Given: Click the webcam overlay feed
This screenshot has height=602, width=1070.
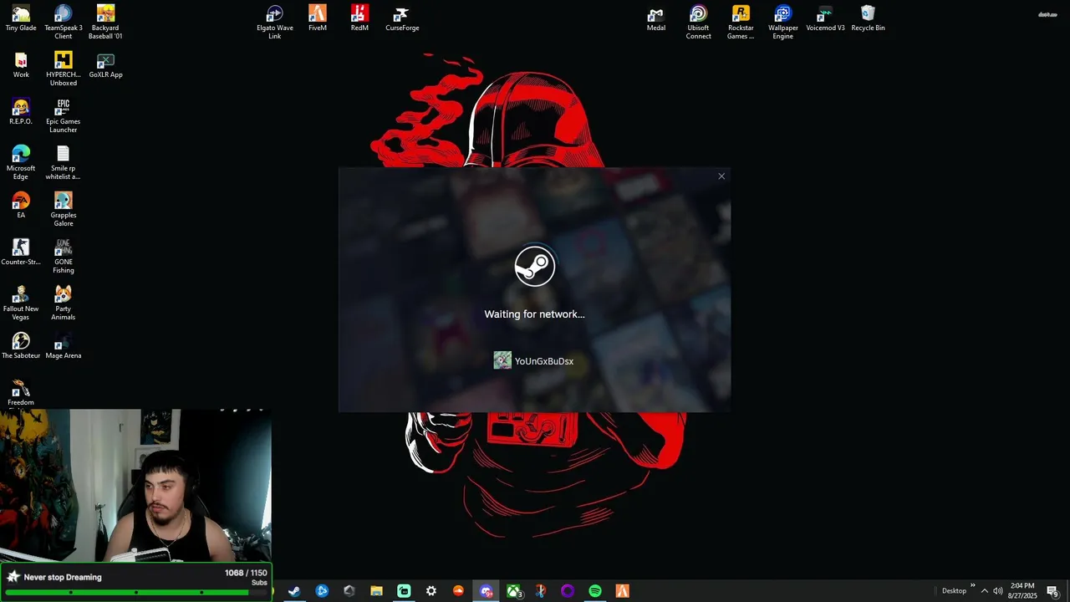Looking at the screenshot, I should (x=135, y=485).
